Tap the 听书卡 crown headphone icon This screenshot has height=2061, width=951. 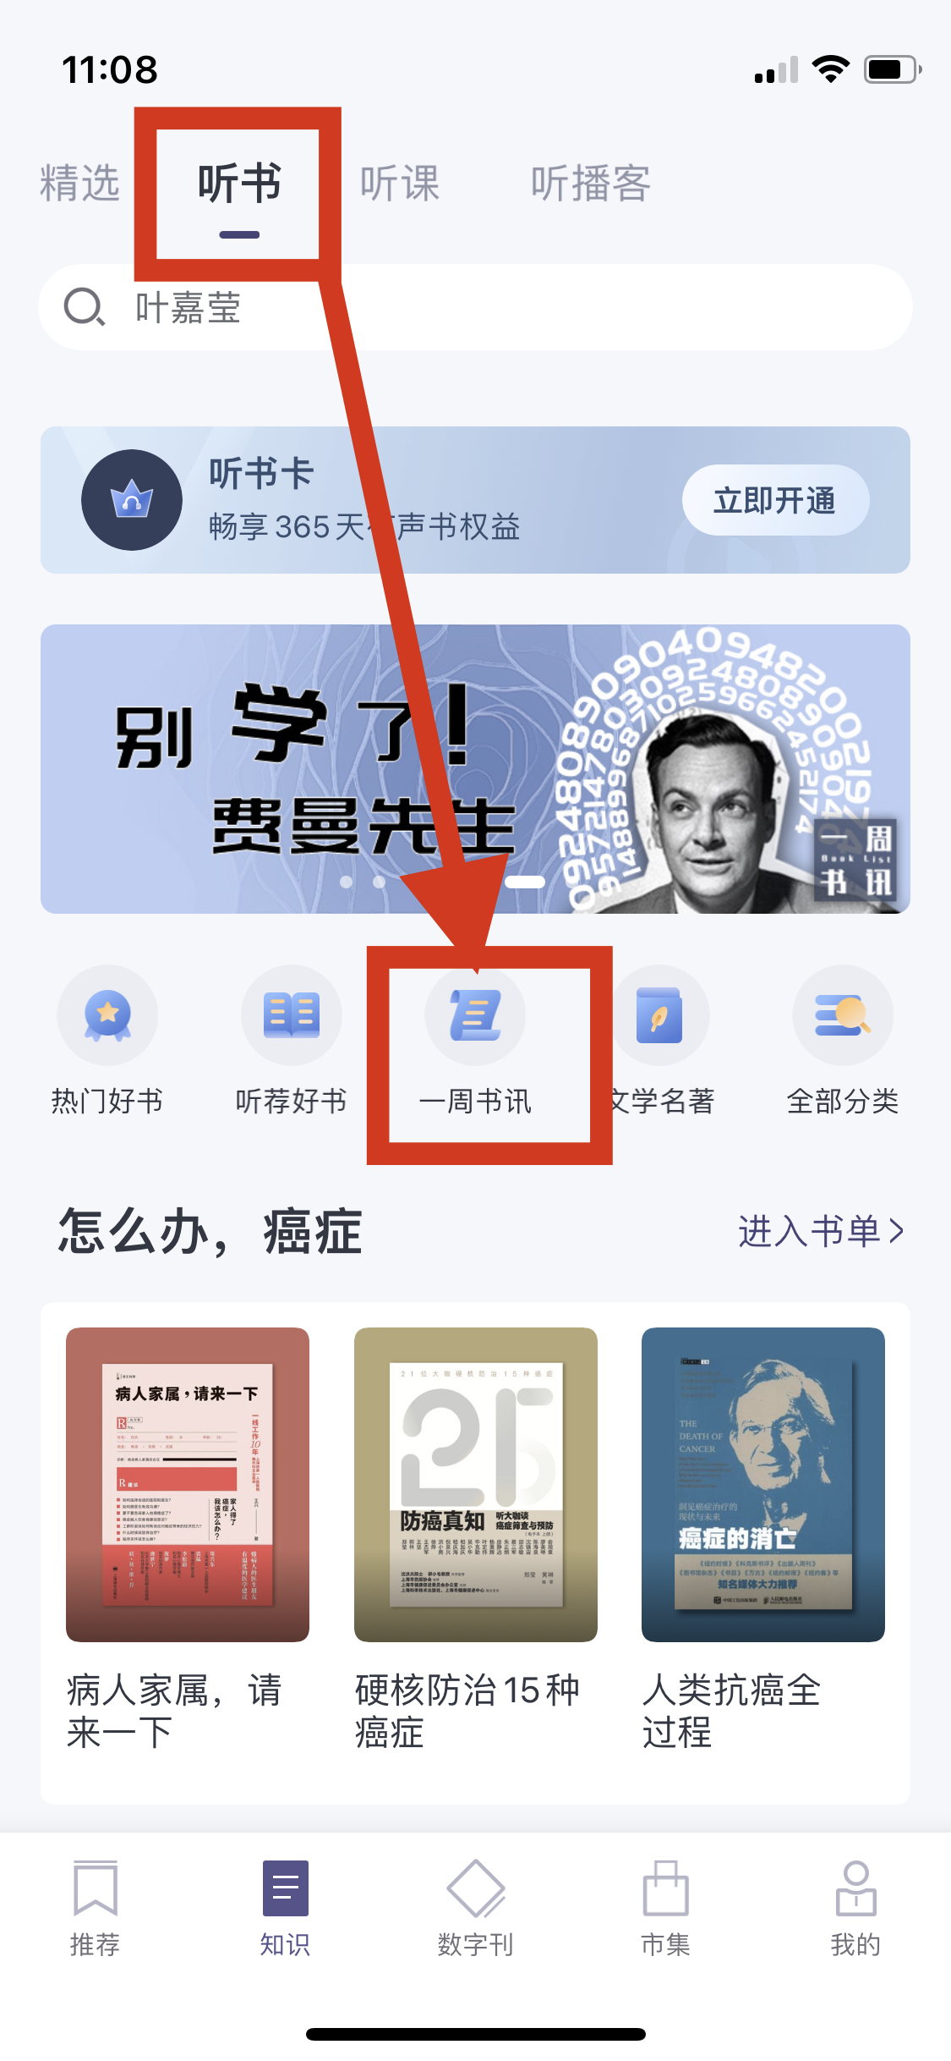pyautogui.click(x=132, y=500)
